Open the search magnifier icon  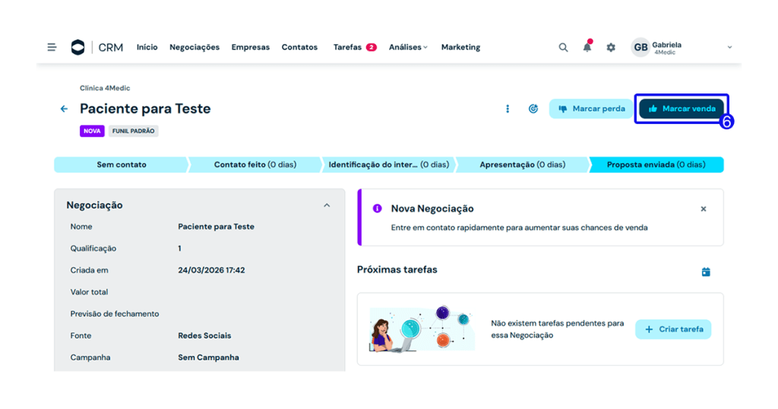(563, 47)
